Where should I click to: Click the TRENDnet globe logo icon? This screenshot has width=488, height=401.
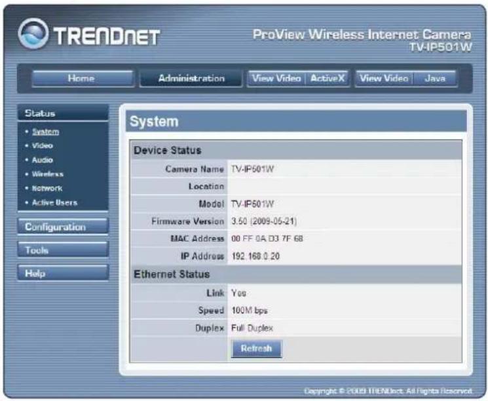point(33,33)
